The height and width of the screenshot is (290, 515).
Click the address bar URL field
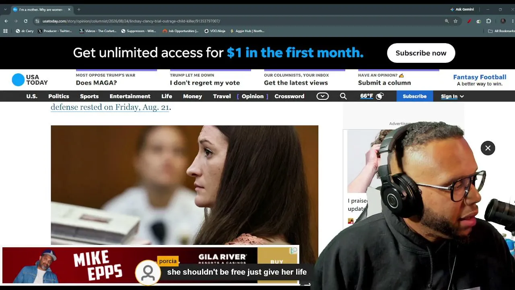tap(237, 21)
